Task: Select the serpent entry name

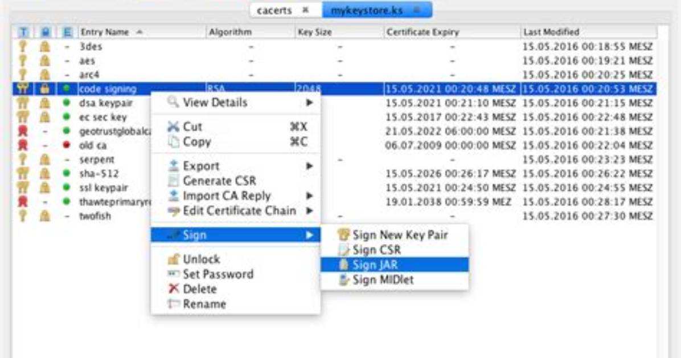Action: point(97,159)
